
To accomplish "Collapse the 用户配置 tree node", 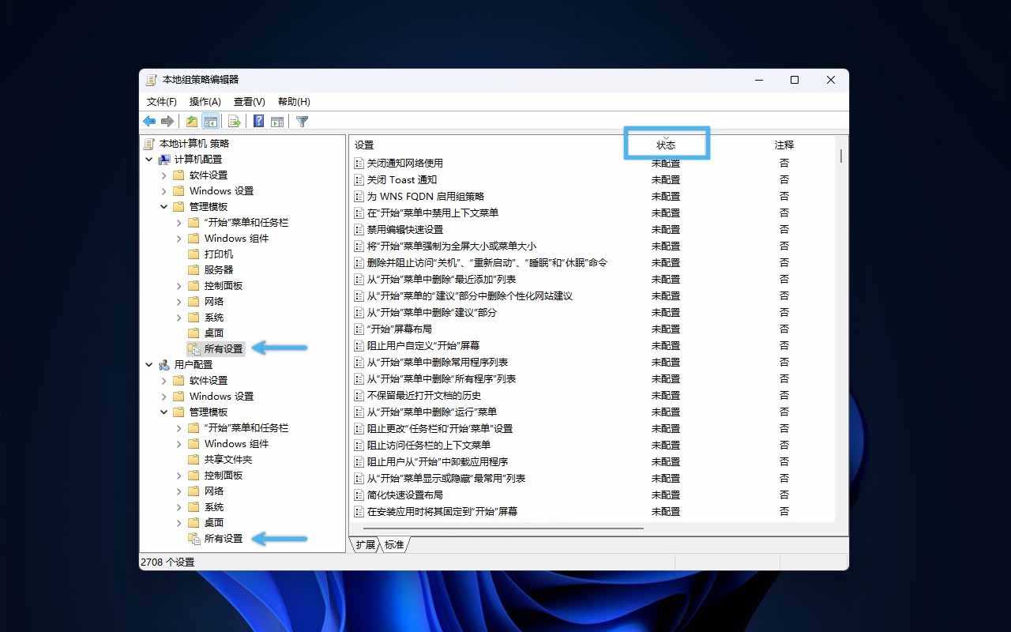I will [x=149, y=365].
